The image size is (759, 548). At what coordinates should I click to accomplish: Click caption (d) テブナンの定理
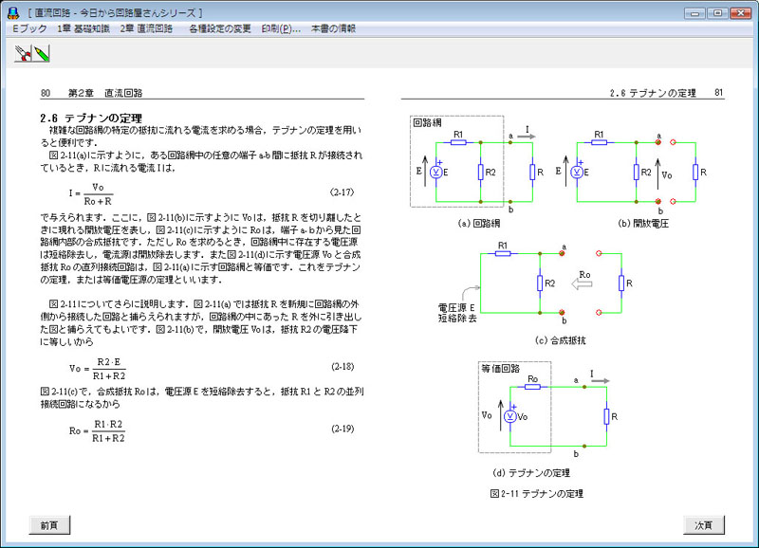(x=531, y=472)
